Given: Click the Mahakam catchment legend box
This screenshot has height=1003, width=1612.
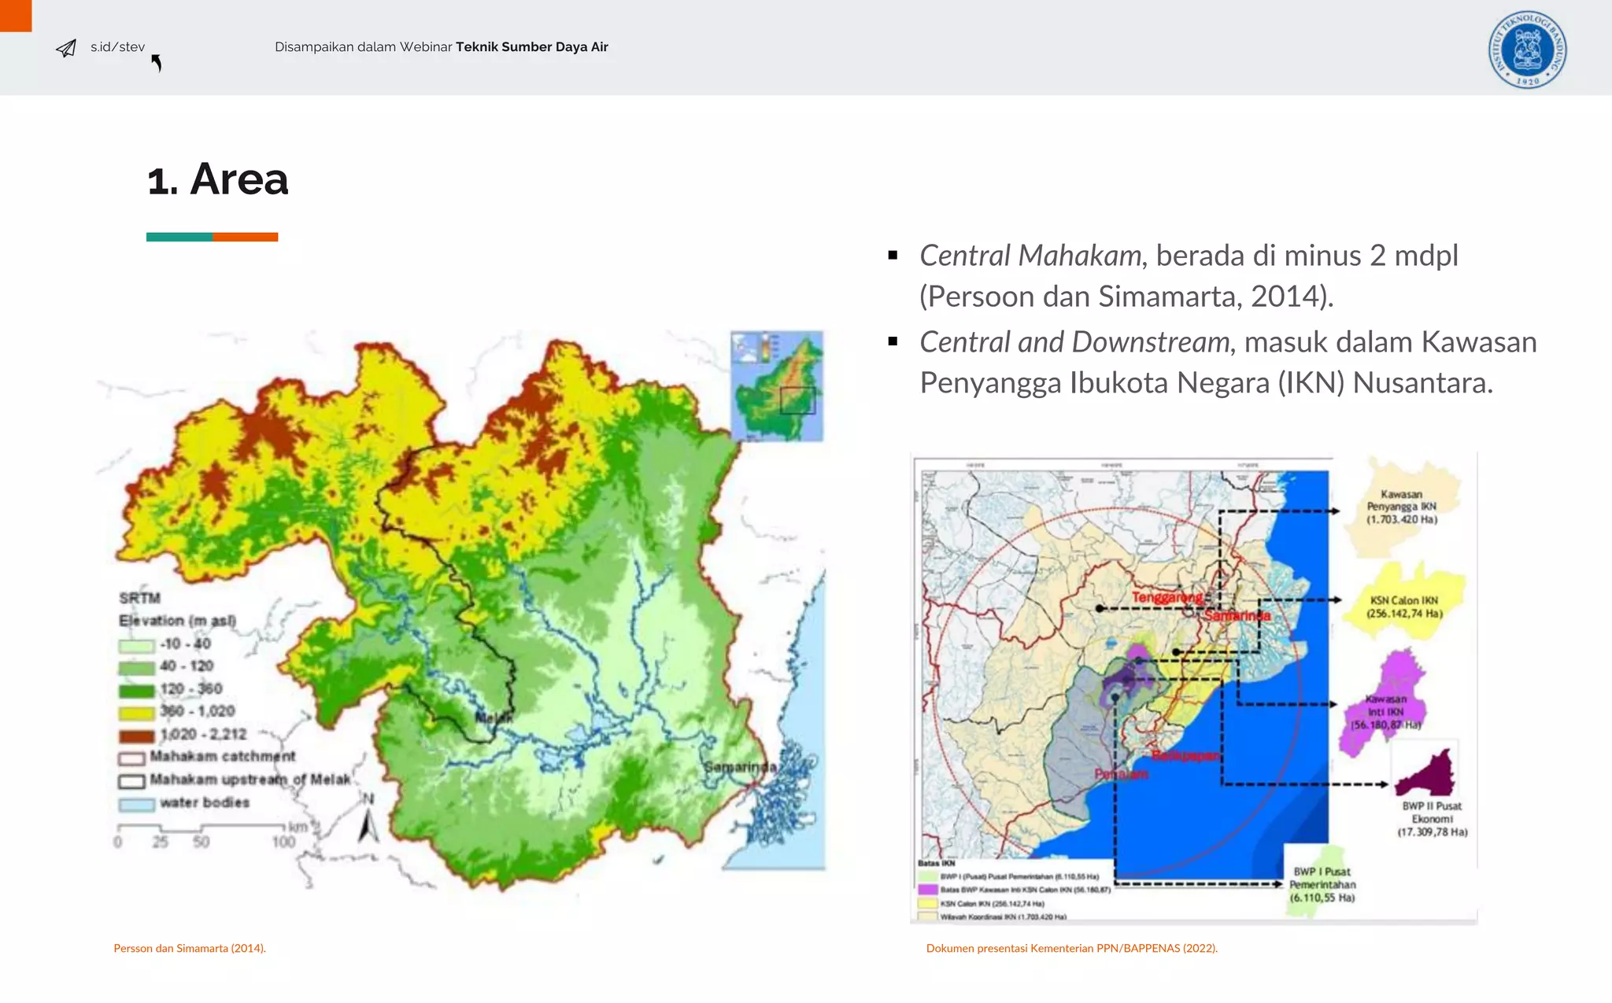Looking at the screenshot, I should point(131,758).
